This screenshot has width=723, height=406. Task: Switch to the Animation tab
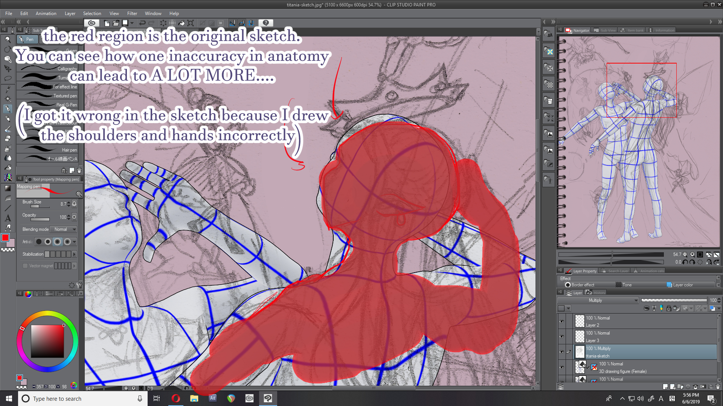tap(46, 14)
